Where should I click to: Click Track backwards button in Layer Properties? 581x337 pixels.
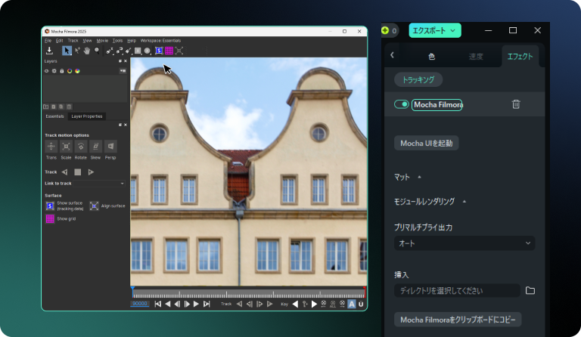click(x=65, y=172)
